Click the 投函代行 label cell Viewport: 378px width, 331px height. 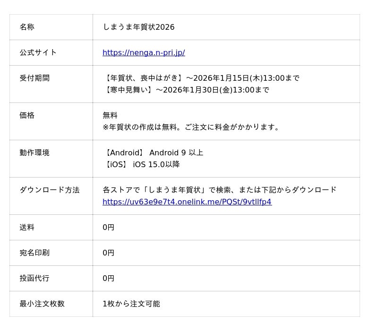34,278
